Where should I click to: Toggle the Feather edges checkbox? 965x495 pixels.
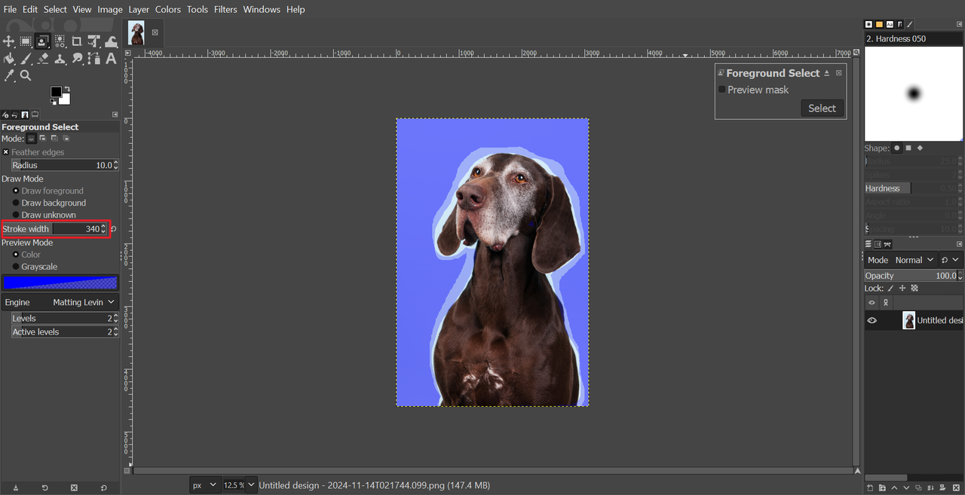(6, 152)
